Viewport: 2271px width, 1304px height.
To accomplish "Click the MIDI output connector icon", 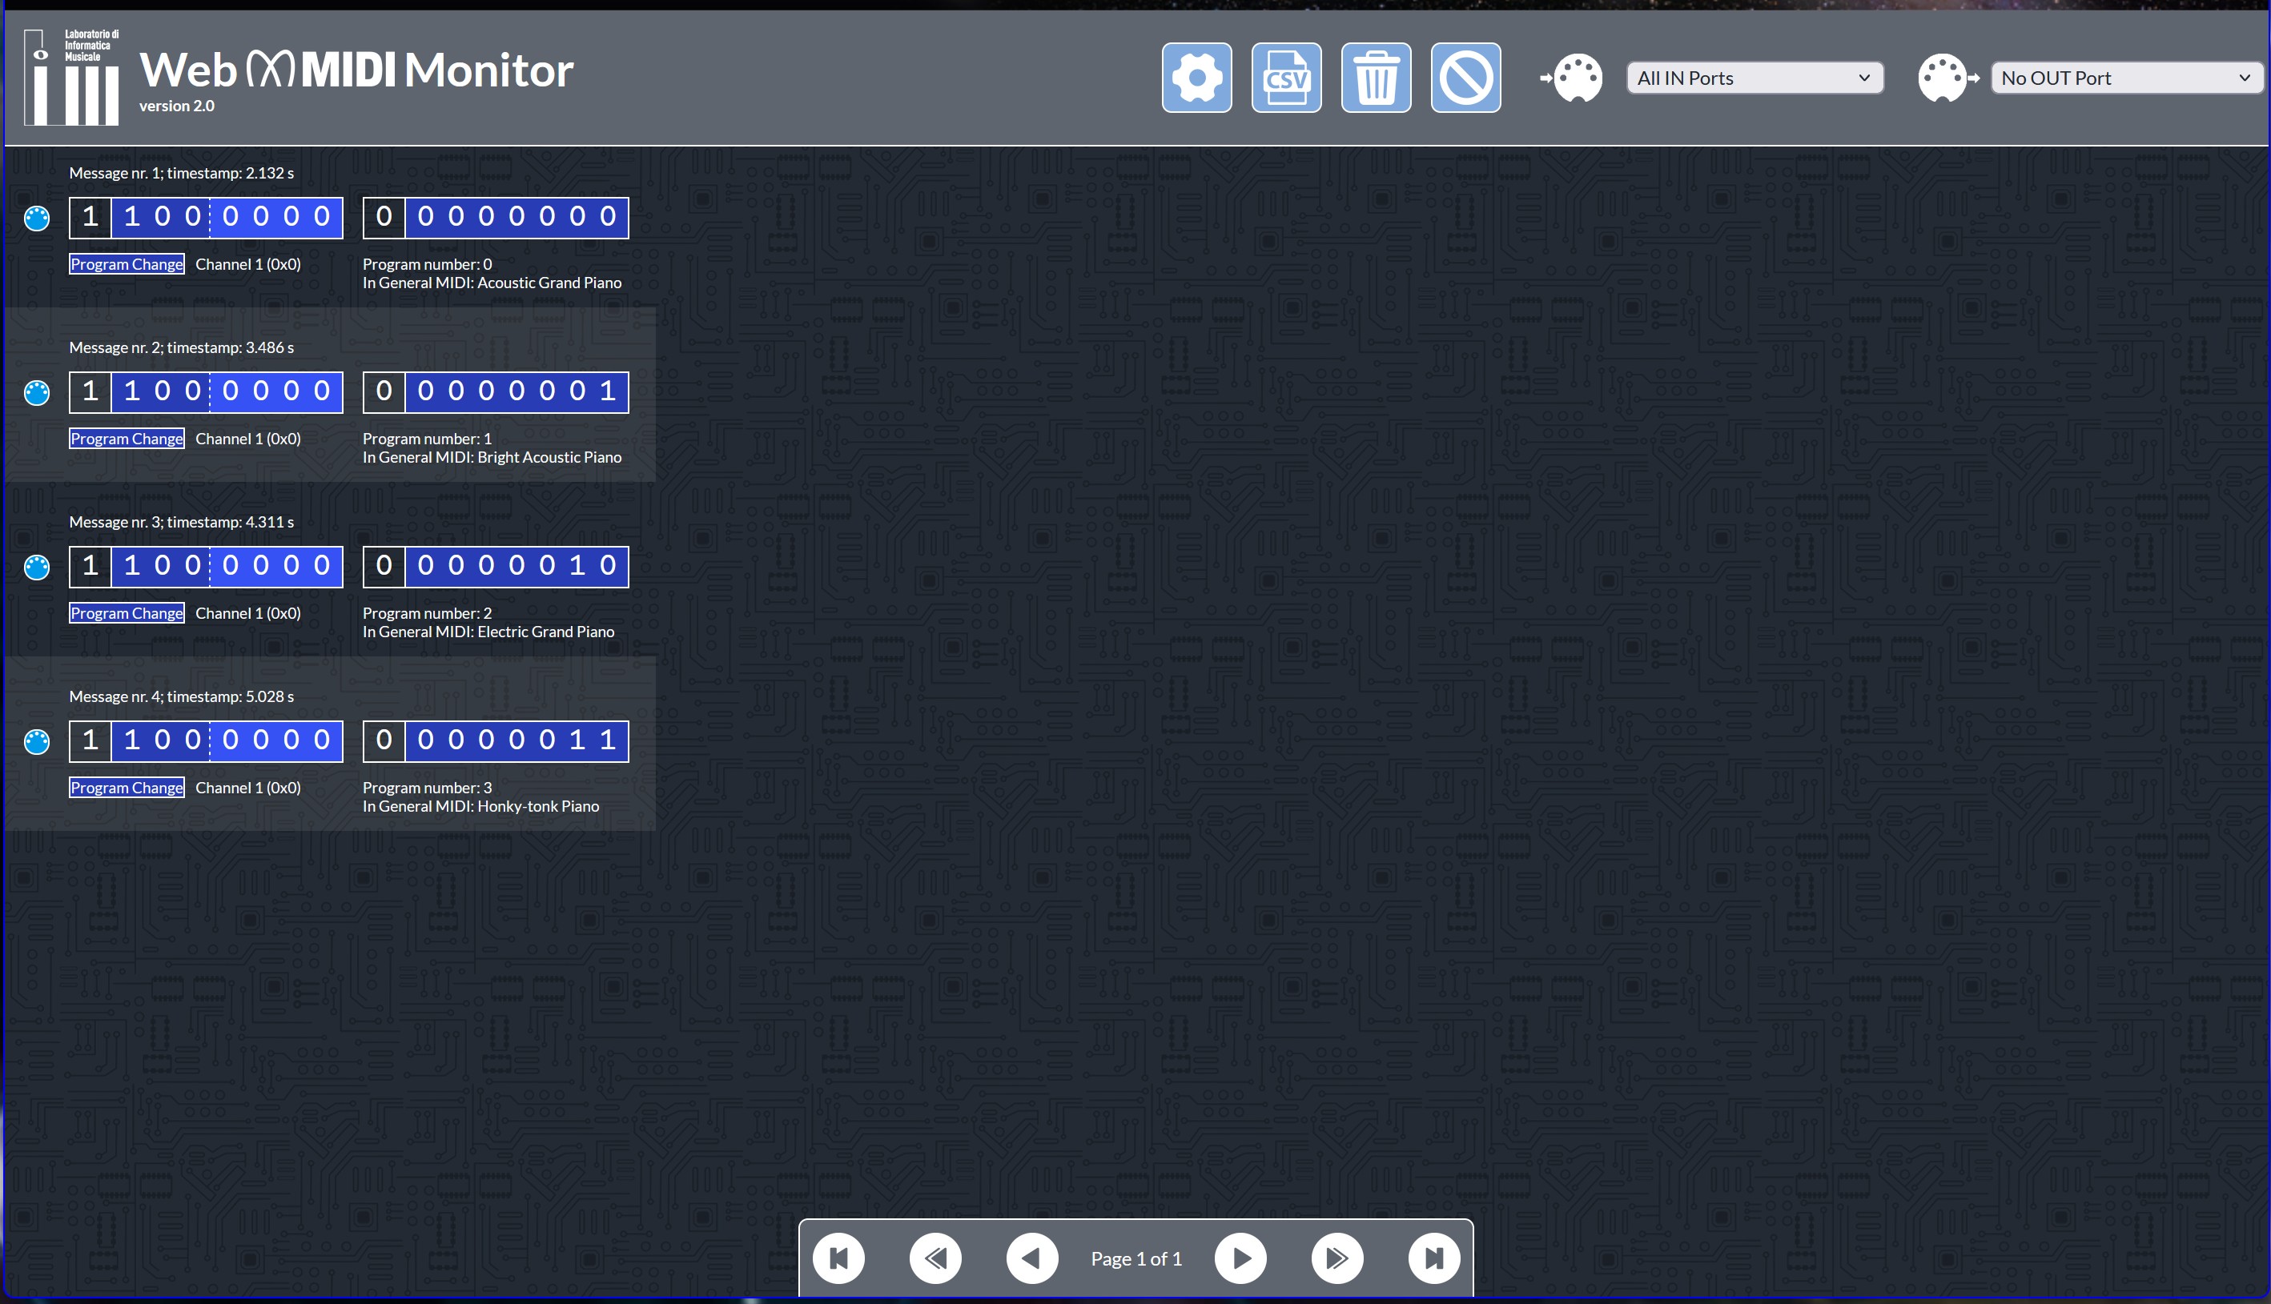I will coord(1946,78).
